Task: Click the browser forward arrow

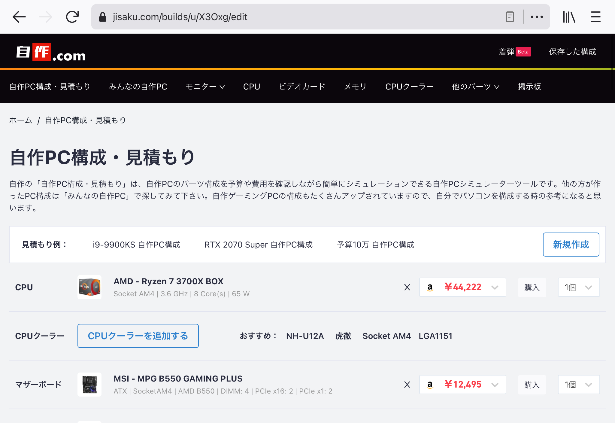Action: [x=46, y=17]
